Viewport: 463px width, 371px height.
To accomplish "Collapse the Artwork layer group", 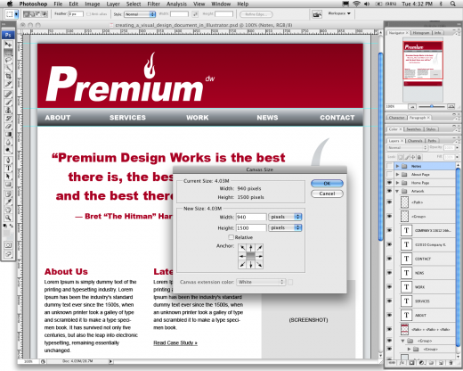I will coord(397,191).
